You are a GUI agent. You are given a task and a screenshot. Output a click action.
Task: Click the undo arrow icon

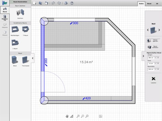(x=53, y=3)
